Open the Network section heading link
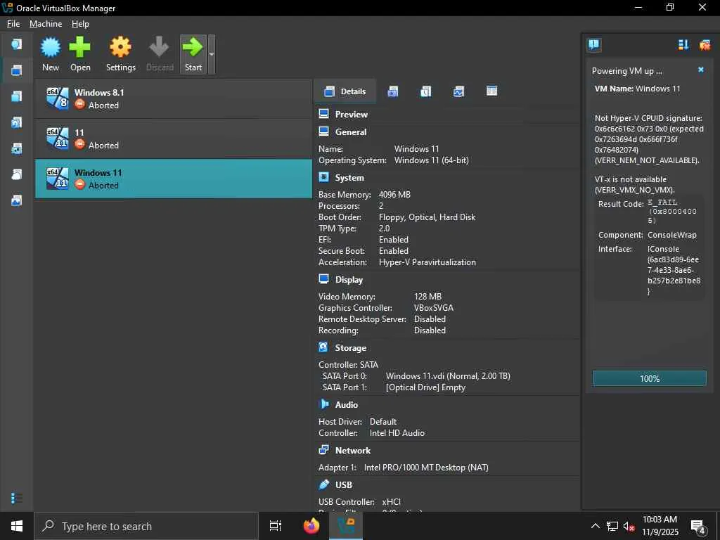 [353, 451]
